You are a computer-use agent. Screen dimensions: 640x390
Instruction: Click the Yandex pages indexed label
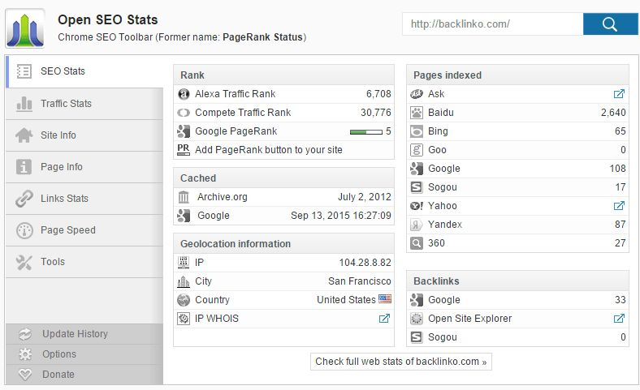point(445,225)
